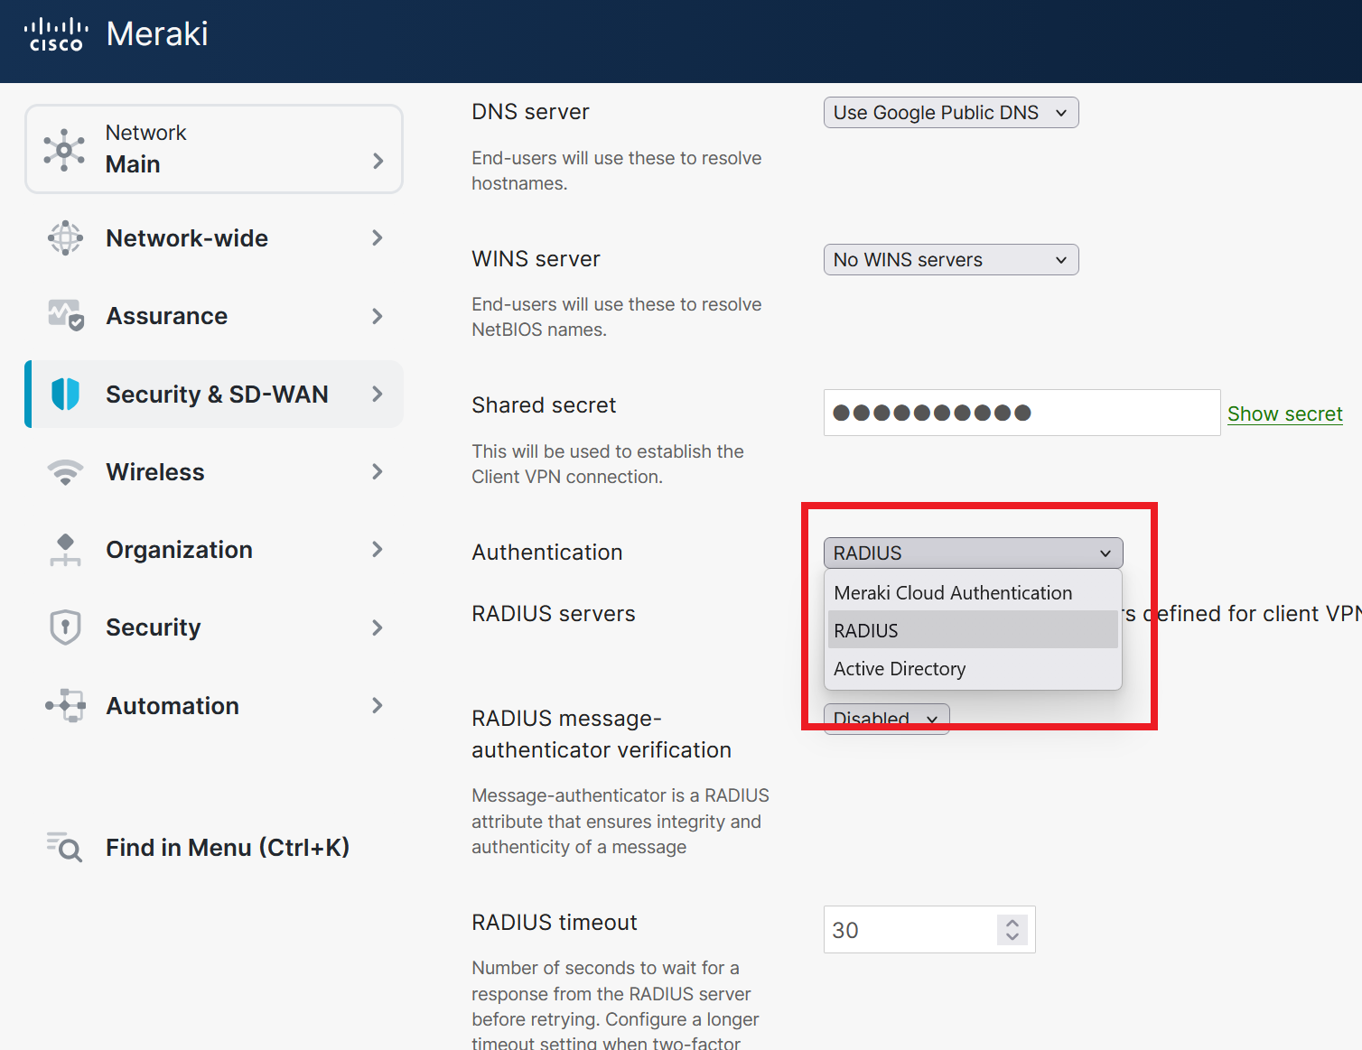Open the Assurance menu
The width and height of the screenshot is (1362, 1050).
click(x=214, y=316)
